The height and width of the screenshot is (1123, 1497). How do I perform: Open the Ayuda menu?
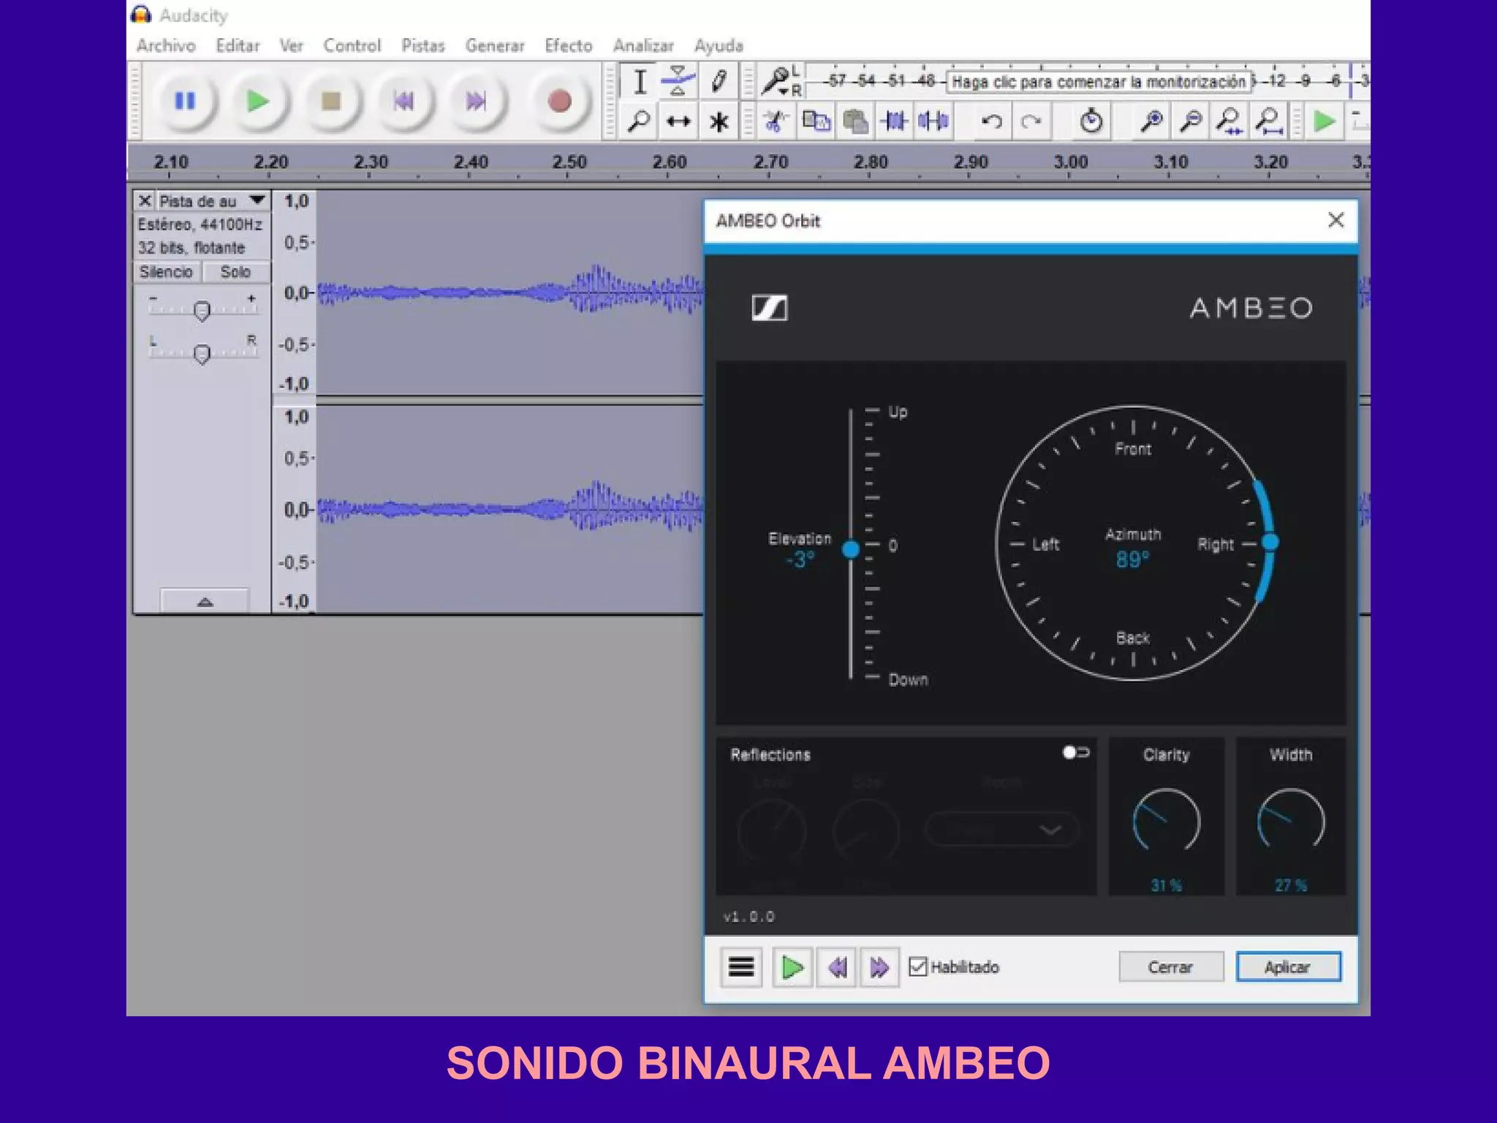click(719, 45)
